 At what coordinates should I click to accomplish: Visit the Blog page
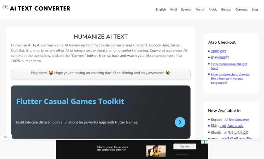coord(255,9)
